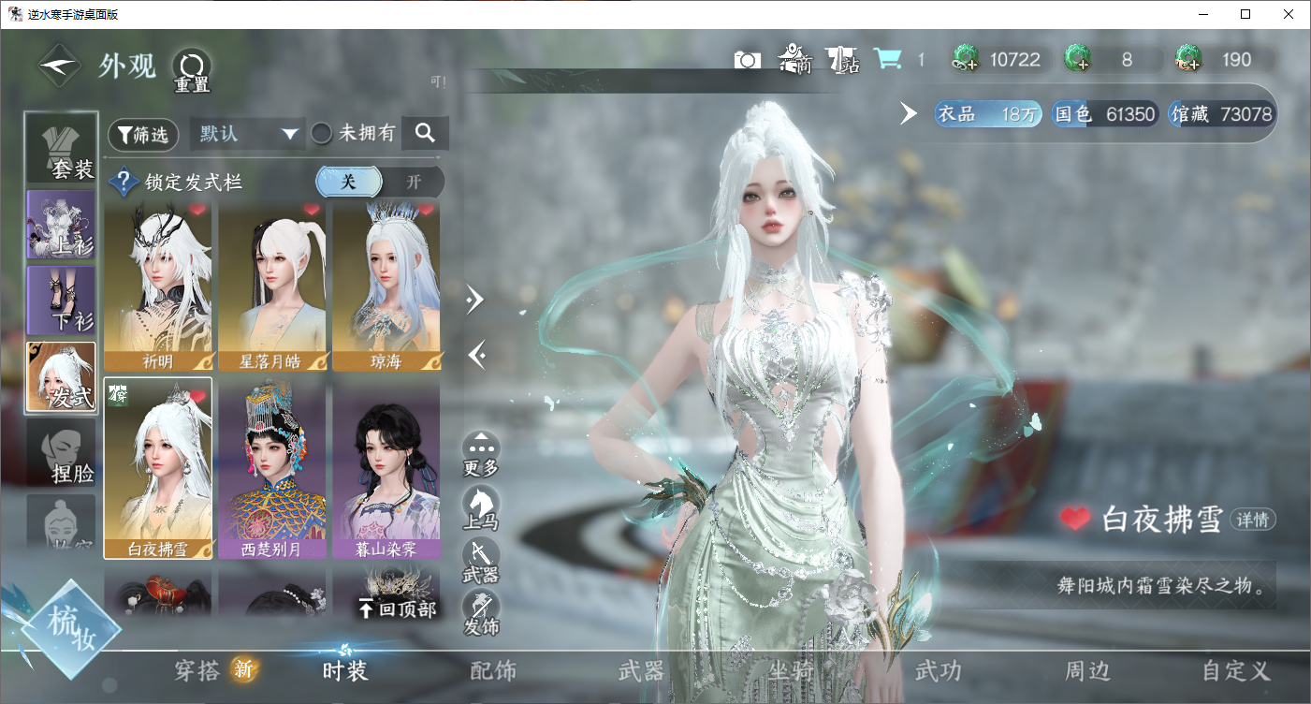The height and width of the screenshot is (704, 1311).
Task: Expand the stats bar arrow beside 衣品
Action: (909, 114)
